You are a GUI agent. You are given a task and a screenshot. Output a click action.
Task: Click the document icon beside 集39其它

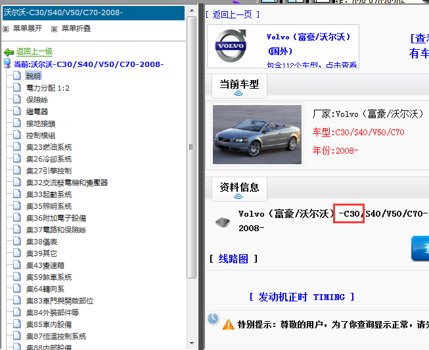[17, 253]
